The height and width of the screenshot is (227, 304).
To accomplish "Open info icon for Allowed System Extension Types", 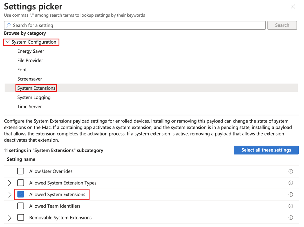I will tap(291, 183).
